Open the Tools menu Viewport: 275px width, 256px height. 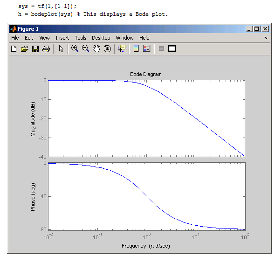[x=81, y=38]
